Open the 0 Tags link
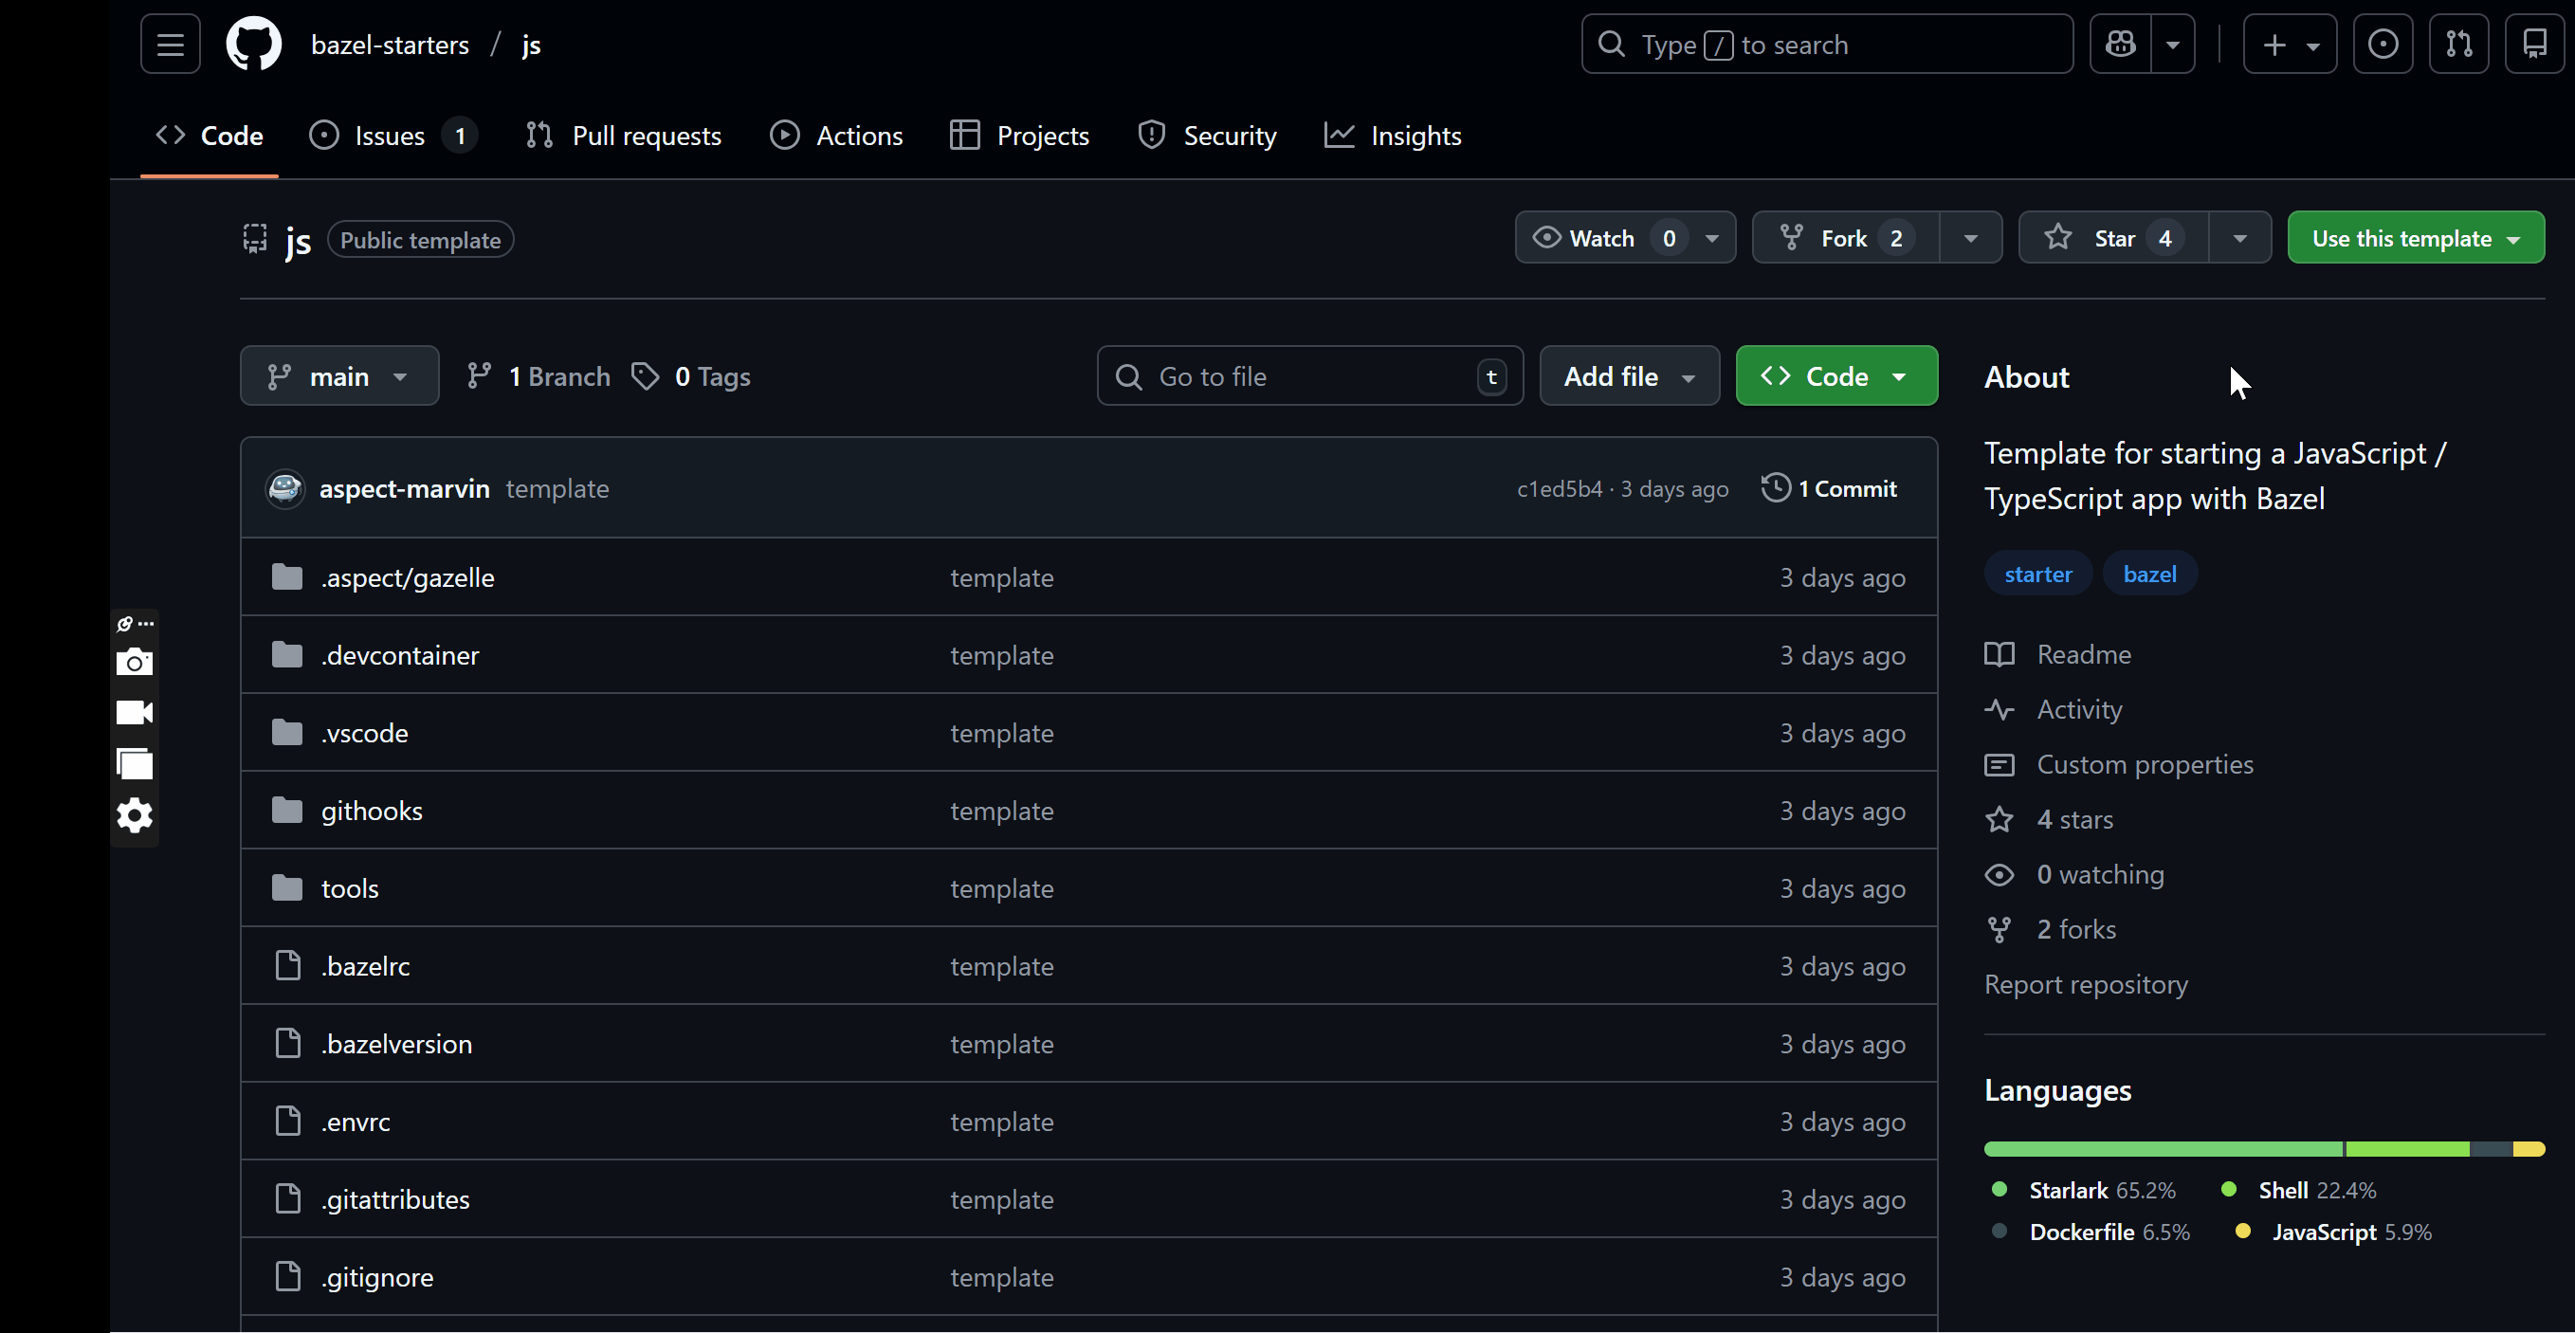This screenshot has height=1333, width=2575. point(692,376)
